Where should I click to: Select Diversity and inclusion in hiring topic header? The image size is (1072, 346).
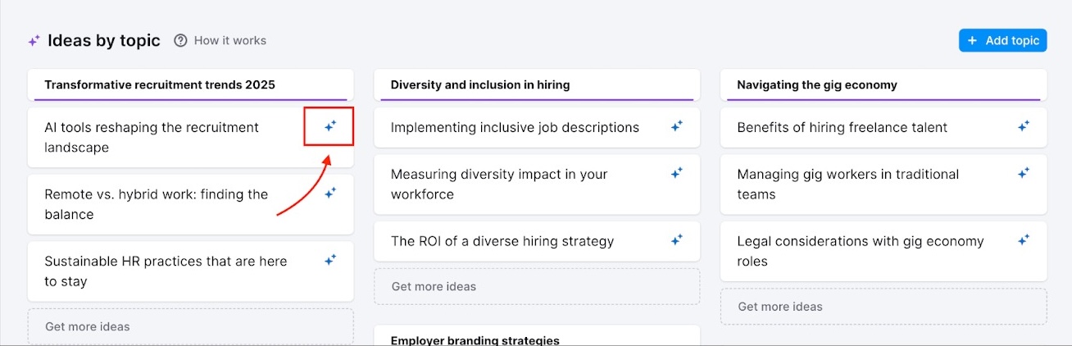(480, 84)
